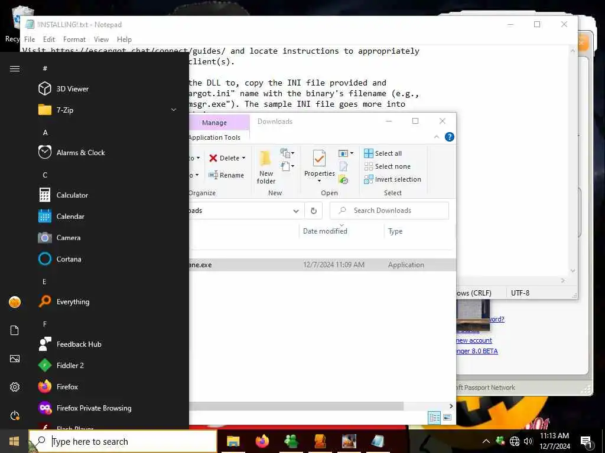Click the Search Downloads field
The width and height of the screenshot is (605, 453).
389,211
